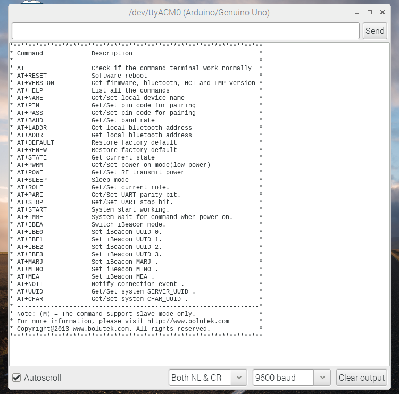399x394 pixels.
Task: Click the AT+MINO command text
Action: 30,270
